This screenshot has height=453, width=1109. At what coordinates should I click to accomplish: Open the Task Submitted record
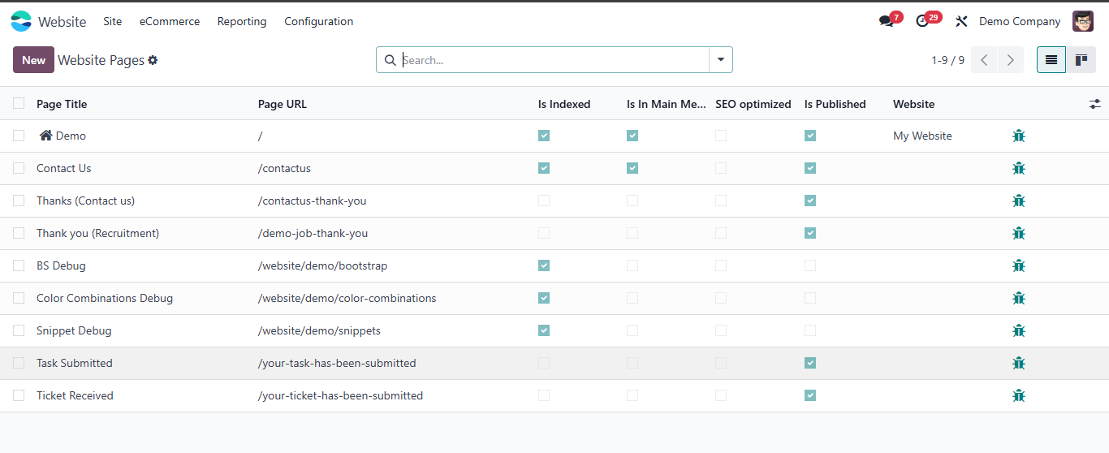pos(75,363)
